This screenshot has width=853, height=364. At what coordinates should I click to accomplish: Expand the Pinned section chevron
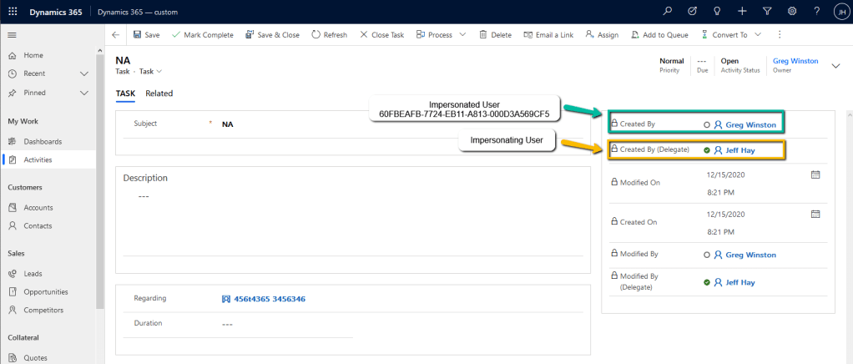(x=84, y=93)
